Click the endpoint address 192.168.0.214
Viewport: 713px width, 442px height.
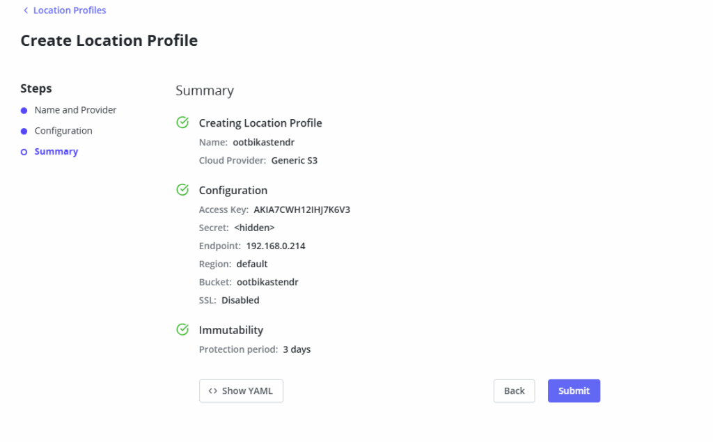tap(276, 245)
